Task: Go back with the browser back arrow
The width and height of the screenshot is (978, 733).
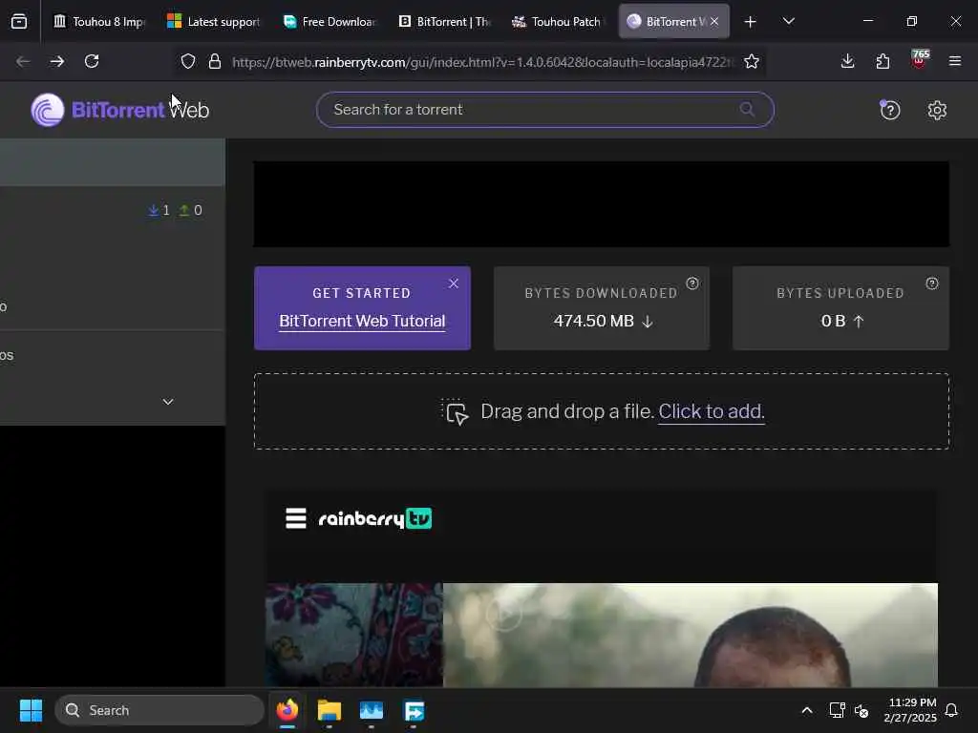Action: (x=23, y=61)
